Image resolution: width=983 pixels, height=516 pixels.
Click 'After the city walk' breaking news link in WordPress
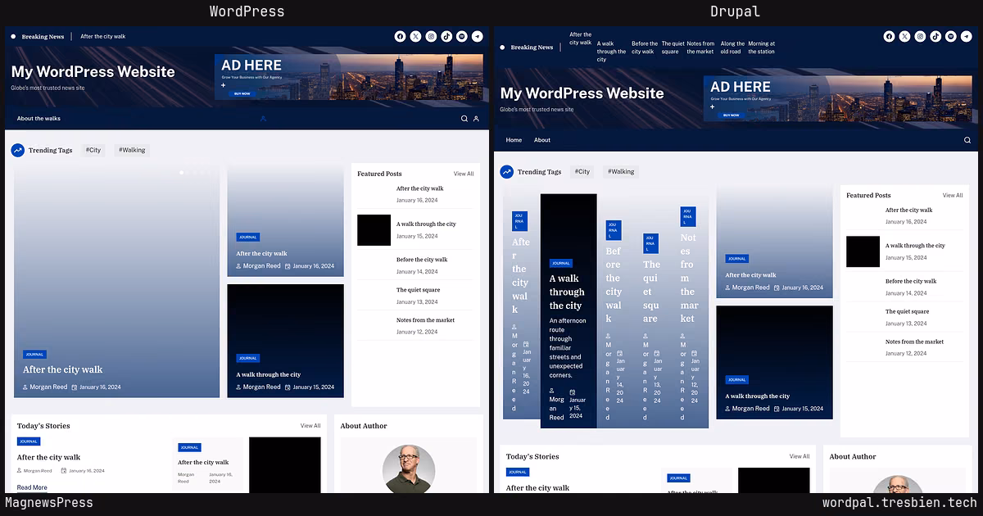tap(103, 37)
